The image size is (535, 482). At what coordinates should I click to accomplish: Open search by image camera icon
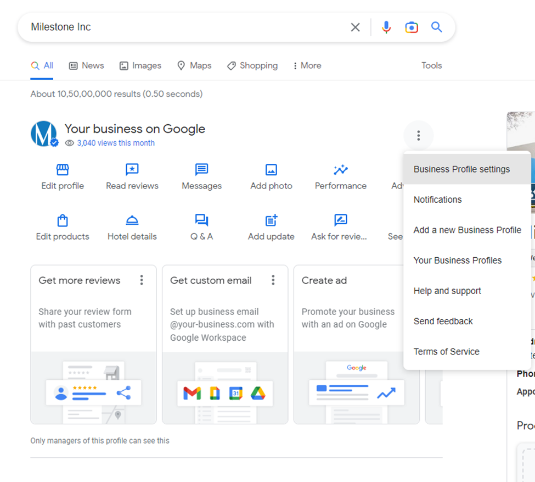(x=412, y=27)
